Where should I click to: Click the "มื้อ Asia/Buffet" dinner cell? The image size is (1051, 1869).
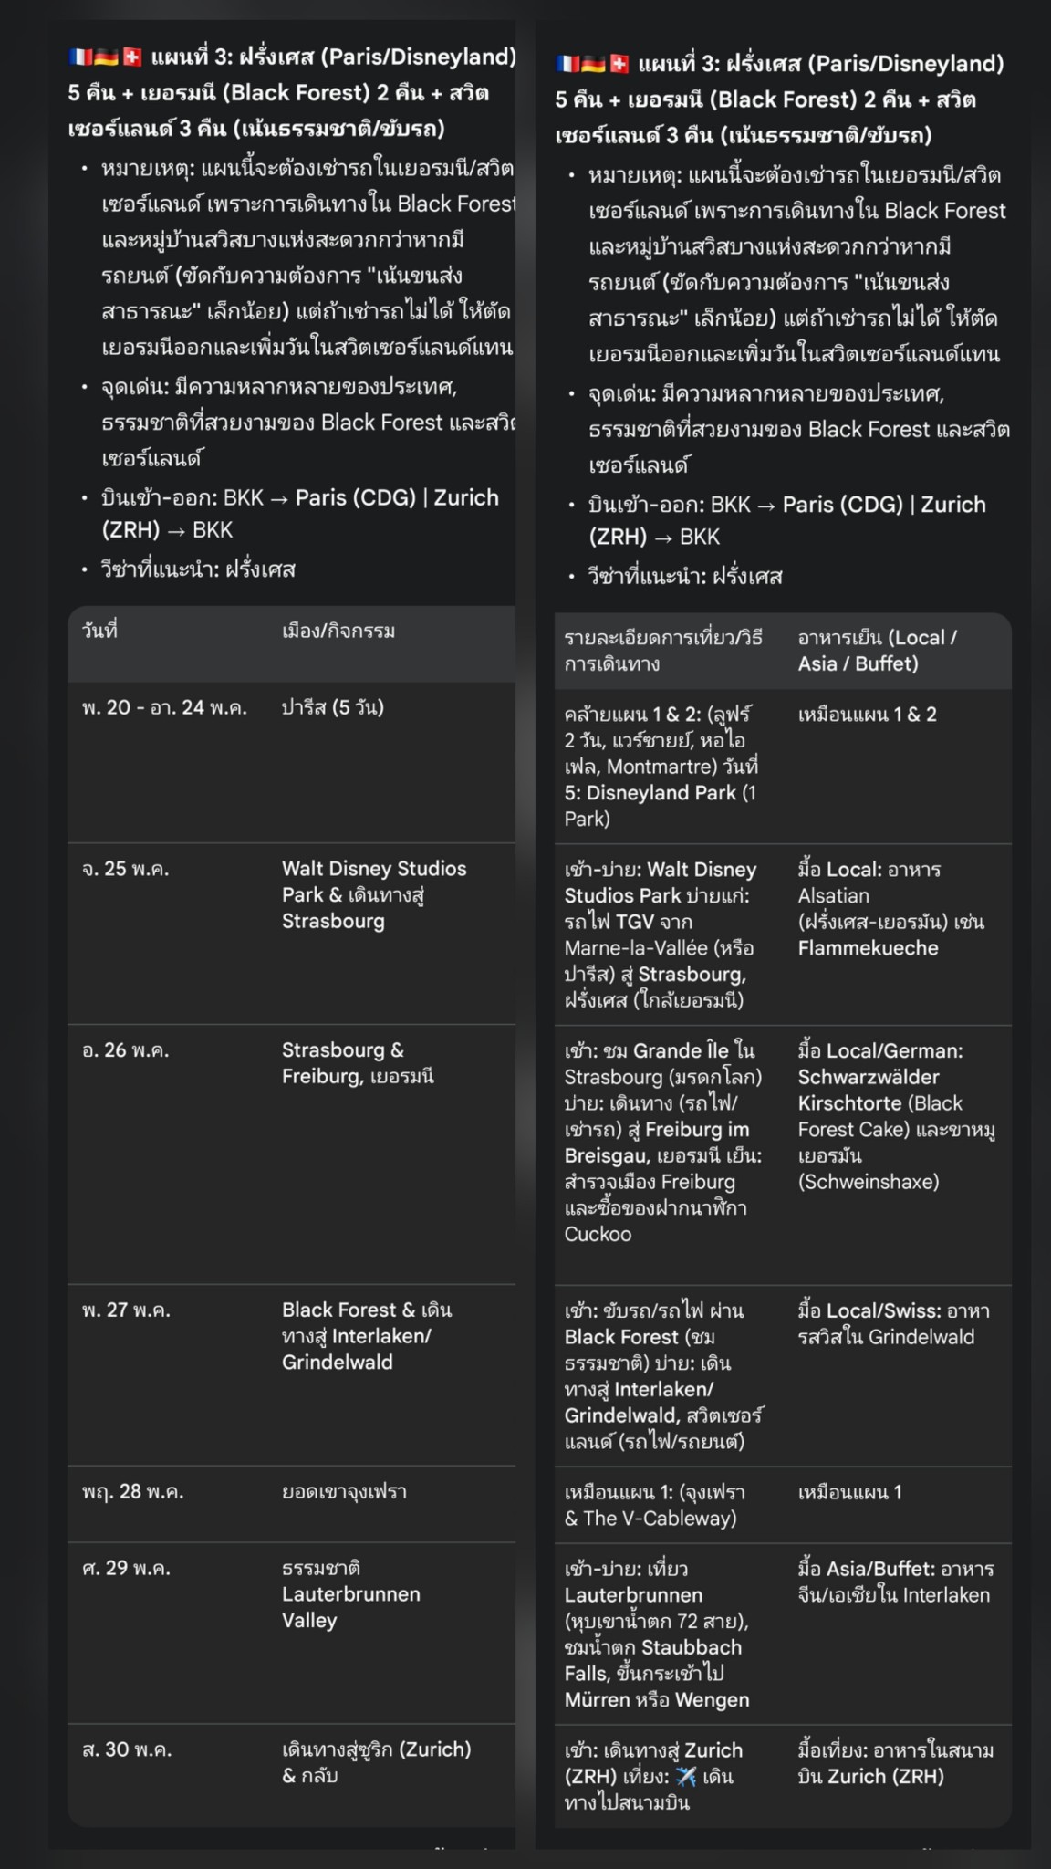895,1582
